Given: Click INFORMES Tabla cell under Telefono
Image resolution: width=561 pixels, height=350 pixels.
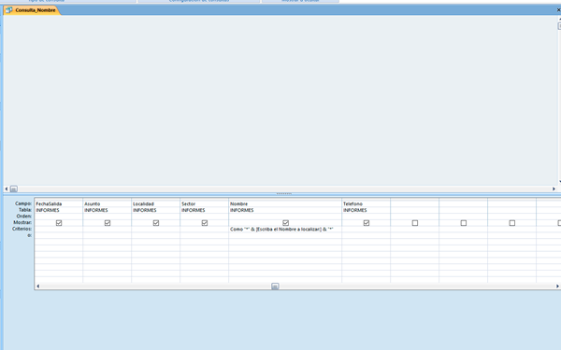Looking at the screenshot, I should pos(366,210).
